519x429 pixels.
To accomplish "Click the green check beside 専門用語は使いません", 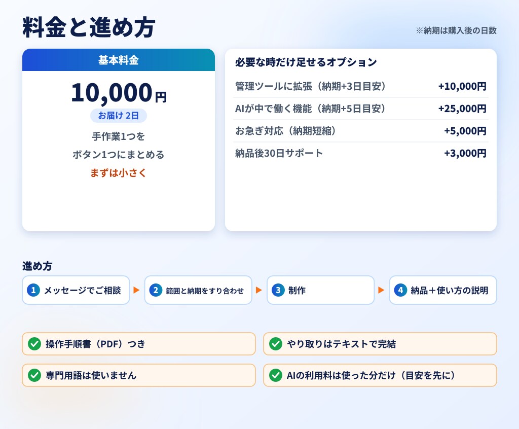I will [x=34, y=375].
